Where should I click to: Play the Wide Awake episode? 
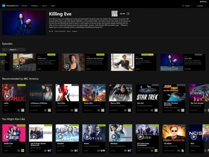[x=116, y=66]
